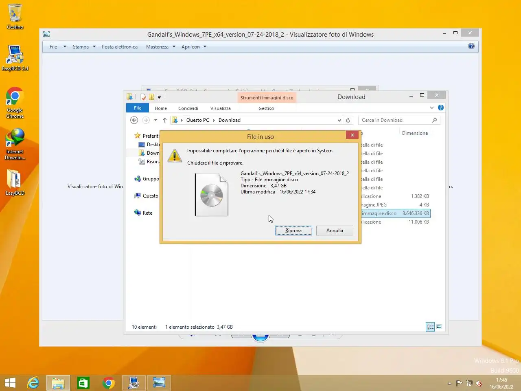This screenshot has height=391, width=521.
Task: Go back with Explorer's back arrow
Action: coord(134,120)
